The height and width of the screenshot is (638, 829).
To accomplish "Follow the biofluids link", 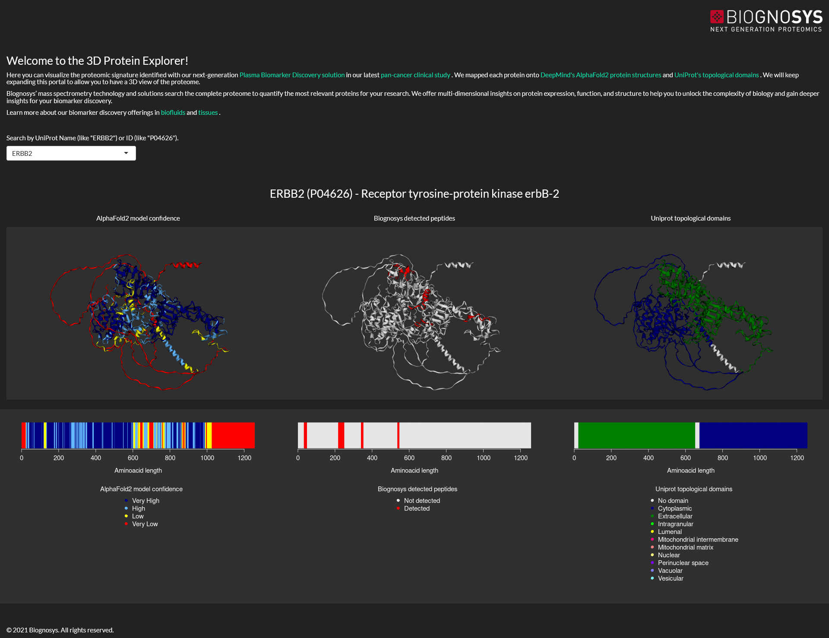I will coord(173,113).
